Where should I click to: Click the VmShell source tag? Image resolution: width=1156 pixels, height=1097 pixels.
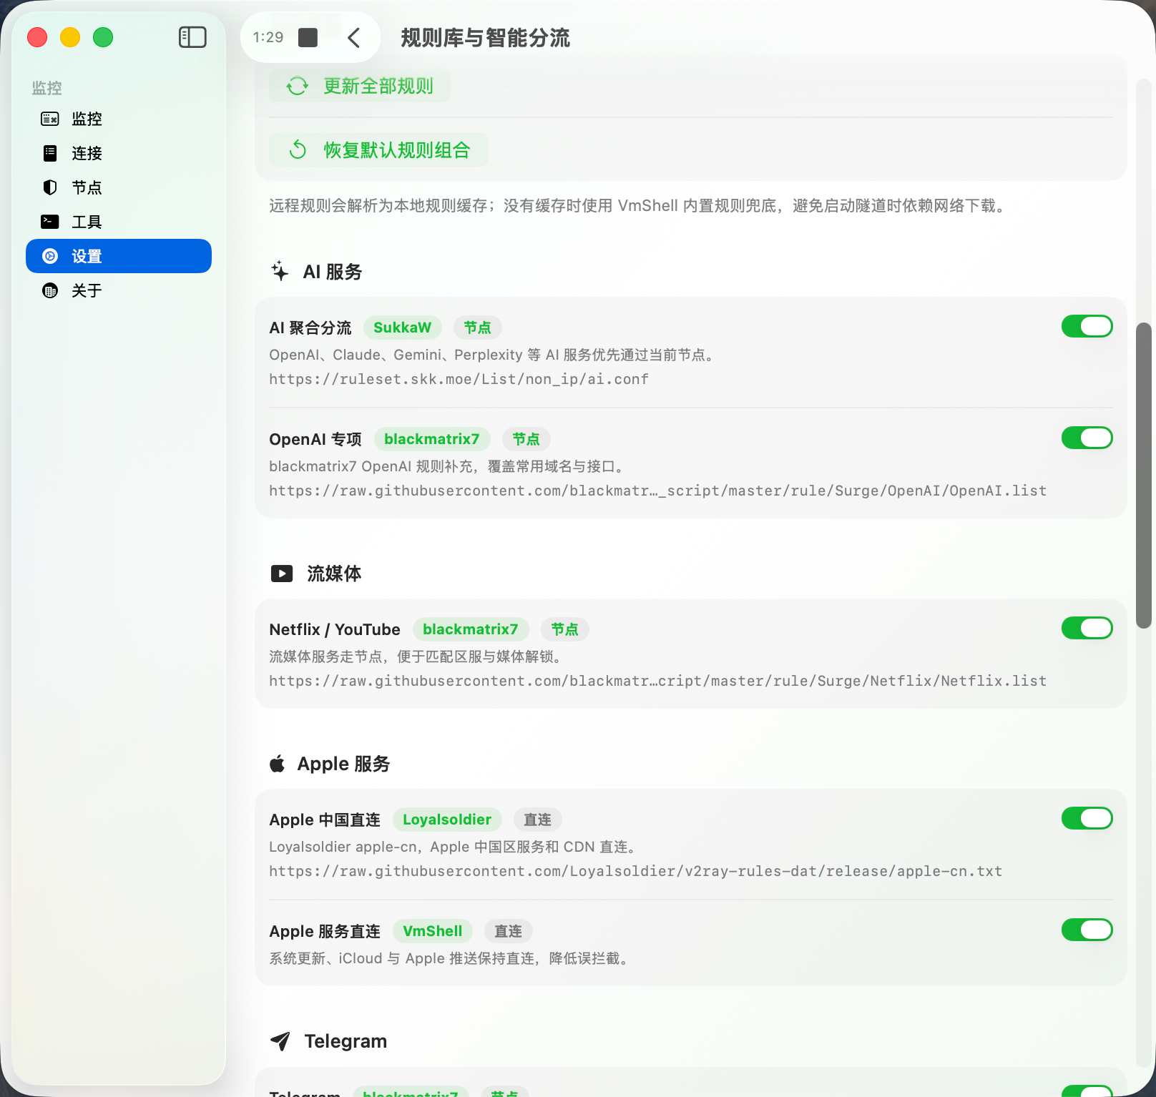point(433,931)
